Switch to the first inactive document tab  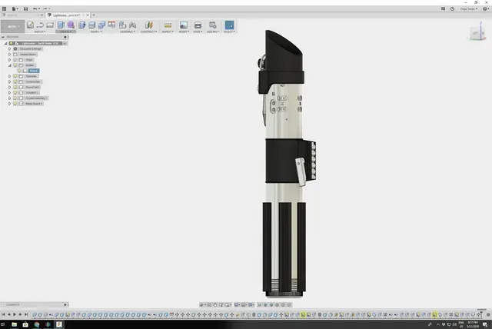pos(21,15)
